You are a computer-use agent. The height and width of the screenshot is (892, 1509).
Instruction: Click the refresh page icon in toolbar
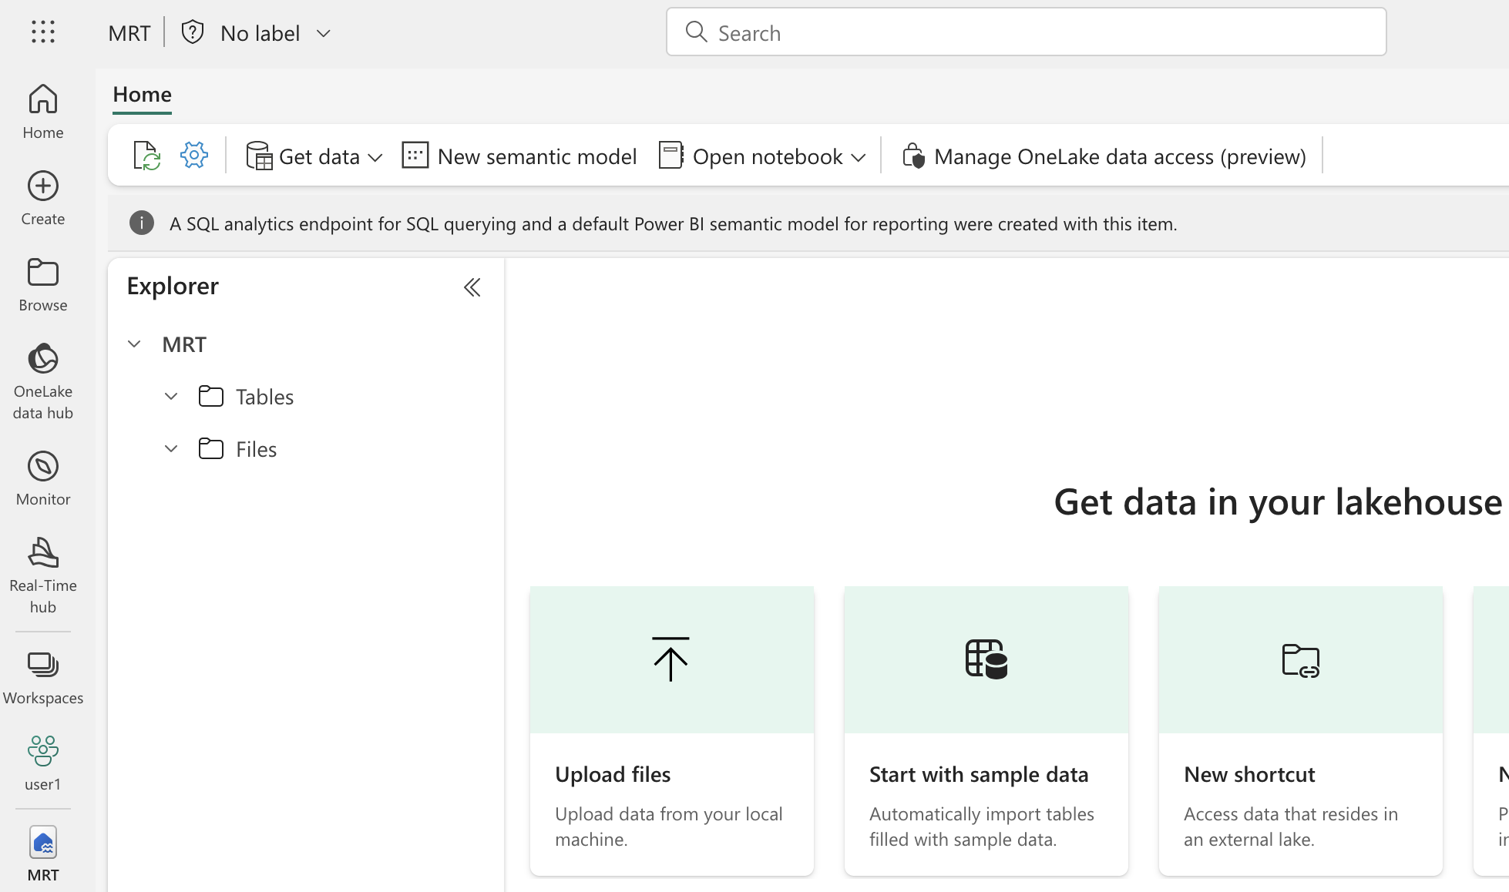coord(146,156)
